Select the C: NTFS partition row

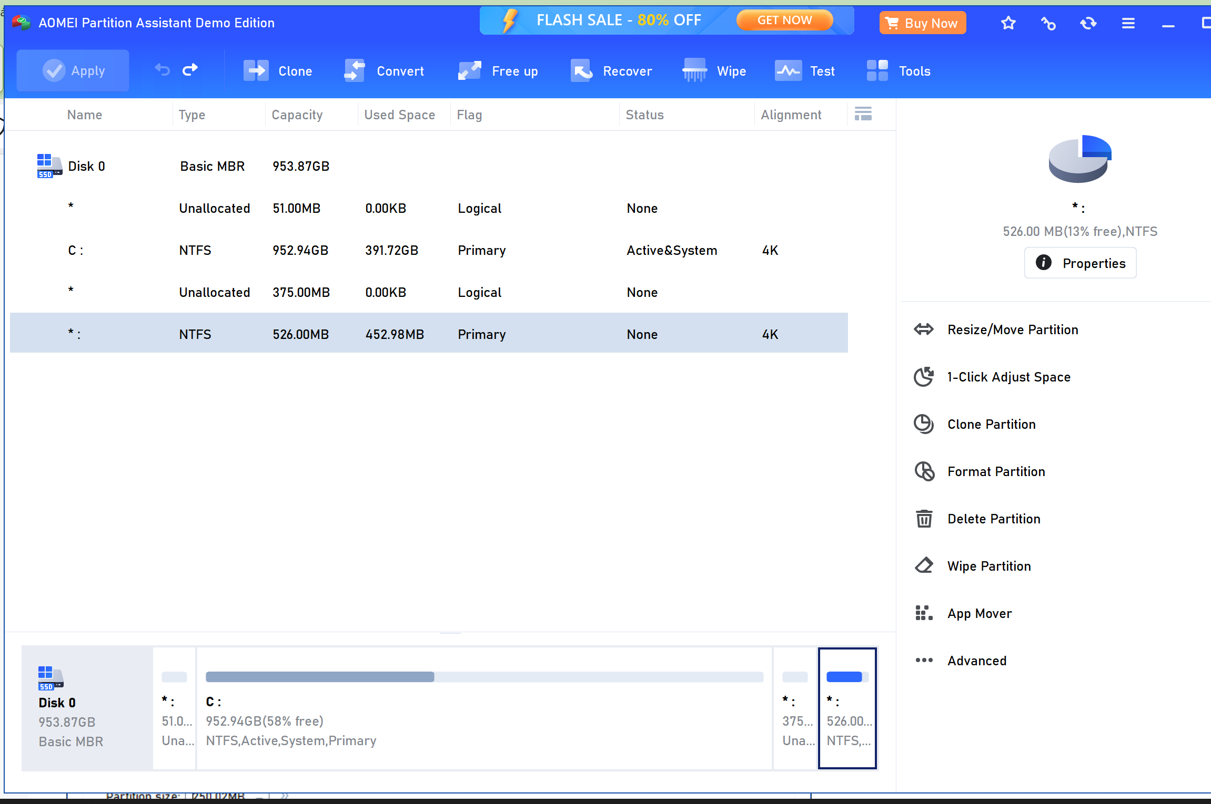(429, 250)
